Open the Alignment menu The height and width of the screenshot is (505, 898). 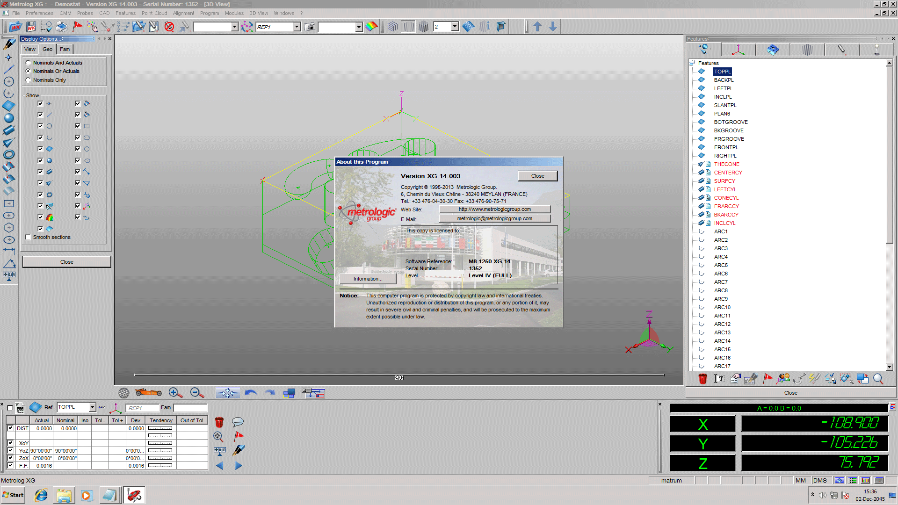coord(183,13)
